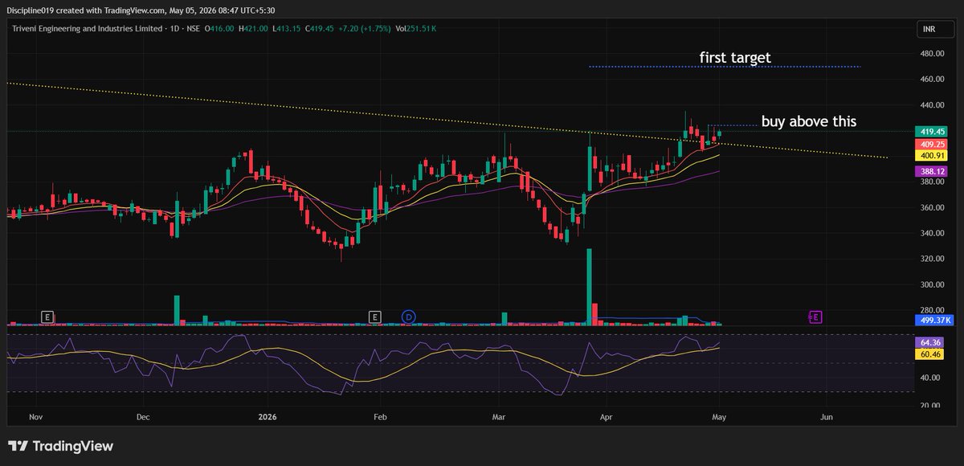Click the purple 388.12 moving average label
This screenshot has width=964, height=466.
(x=933, y=171)
